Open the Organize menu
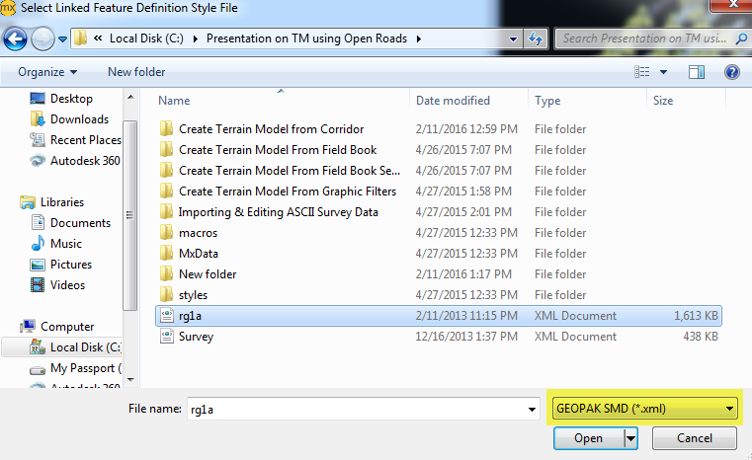Viewport: 752px width, 460px height. click(x=47, y=72)
